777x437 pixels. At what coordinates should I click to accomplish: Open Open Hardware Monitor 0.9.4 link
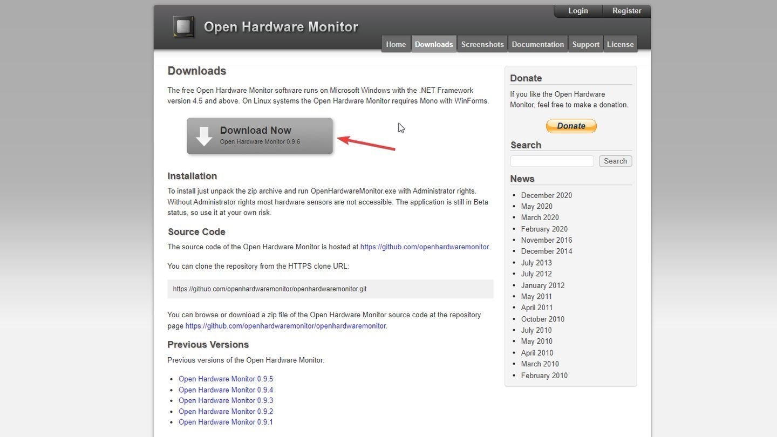click(226, 390)
